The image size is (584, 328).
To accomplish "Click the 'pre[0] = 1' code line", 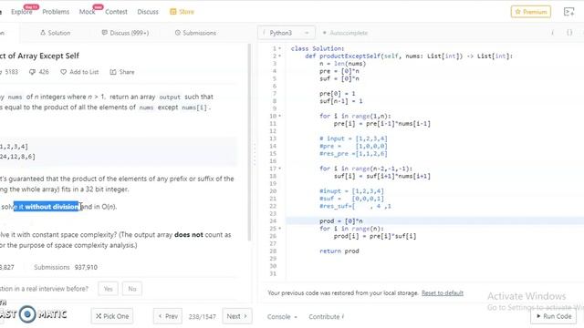I will point(337,94).
